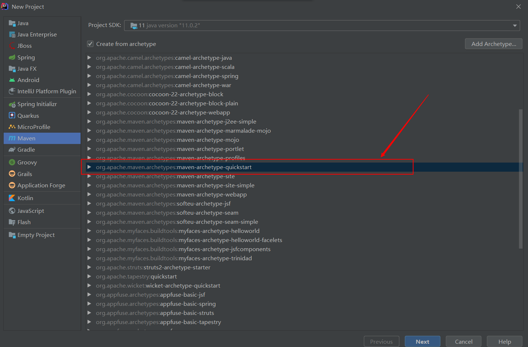Choose the Quarkus project icon
Image resolution: width=528 pixels, height=347 pixels.
coord(12,116)
